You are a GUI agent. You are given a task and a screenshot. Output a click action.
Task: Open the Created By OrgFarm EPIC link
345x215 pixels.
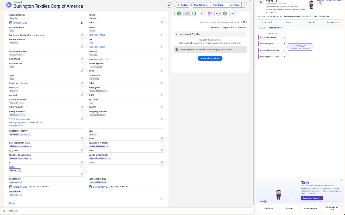click(20, 187)
